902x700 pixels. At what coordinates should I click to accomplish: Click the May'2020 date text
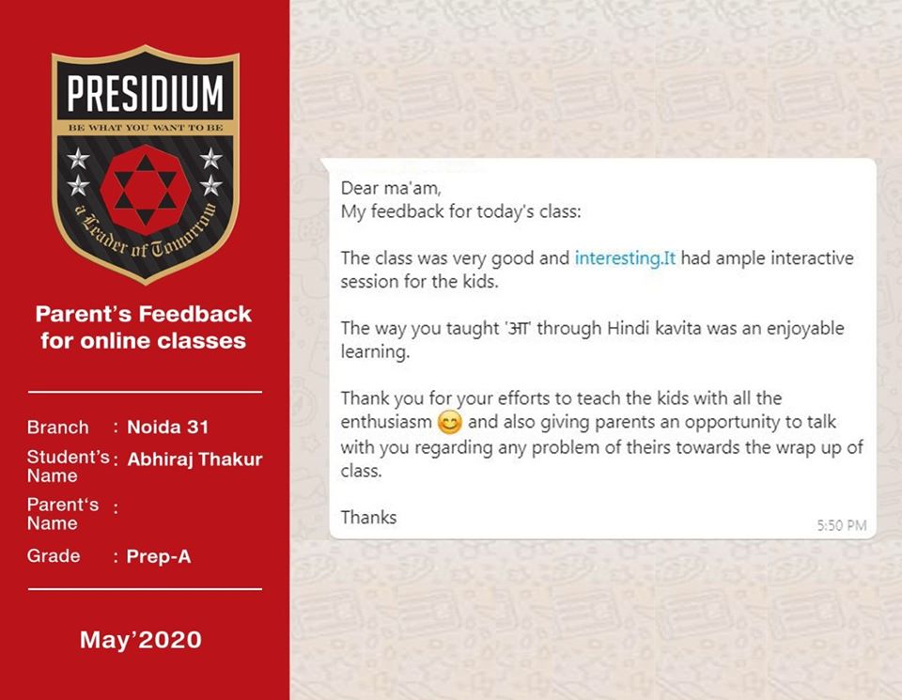pos(141,640)
